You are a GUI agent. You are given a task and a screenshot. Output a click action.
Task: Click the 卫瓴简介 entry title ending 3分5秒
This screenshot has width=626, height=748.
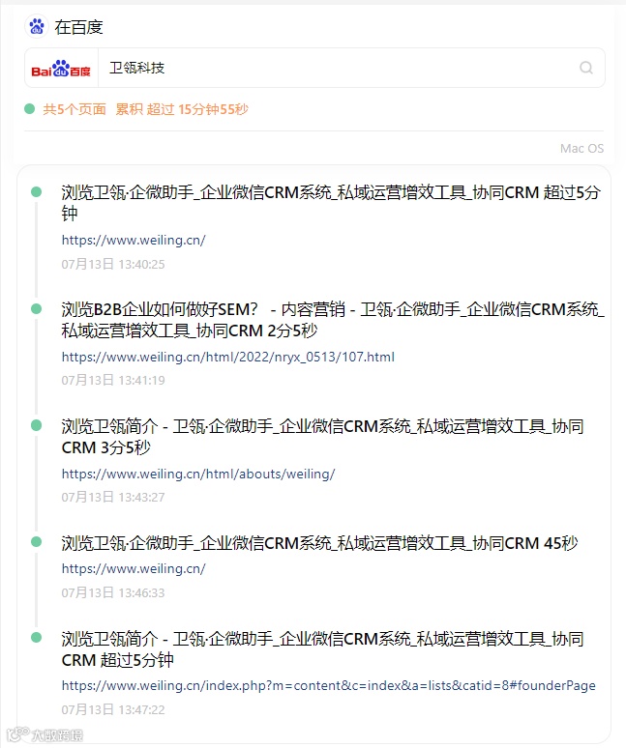tap(323, 437)
